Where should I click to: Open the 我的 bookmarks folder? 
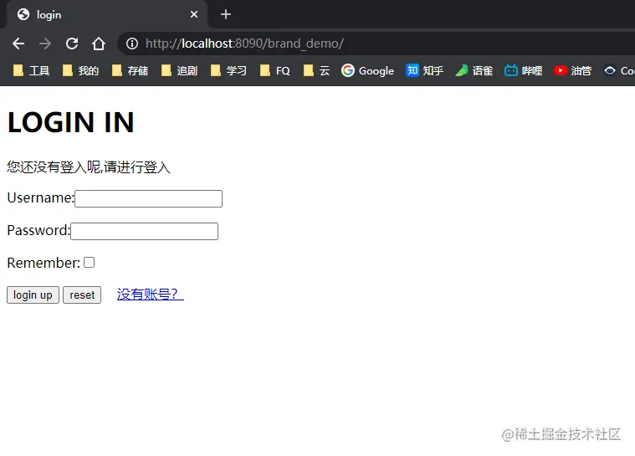80,71
